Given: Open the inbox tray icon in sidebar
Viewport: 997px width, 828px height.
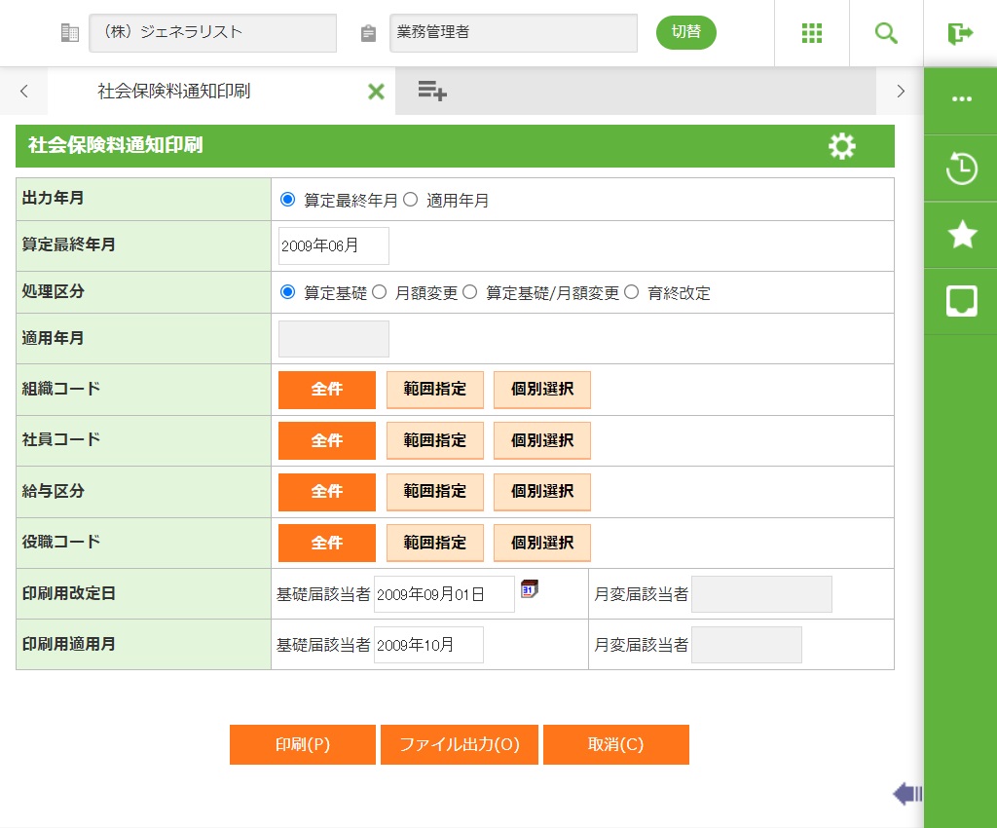Looking at the screenshot, I should tap(961, 301).
